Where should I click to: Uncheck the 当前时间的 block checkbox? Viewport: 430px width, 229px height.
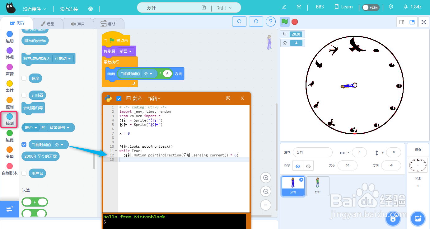(24, 145)
